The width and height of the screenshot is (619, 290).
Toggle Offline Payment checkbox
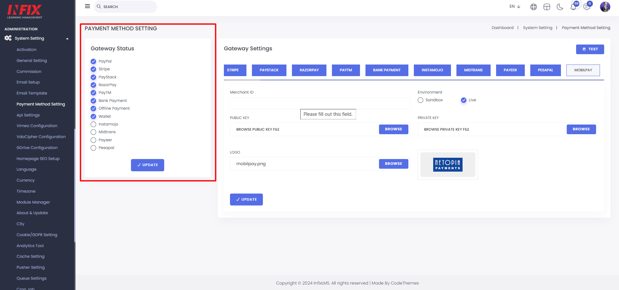[93, 108]
